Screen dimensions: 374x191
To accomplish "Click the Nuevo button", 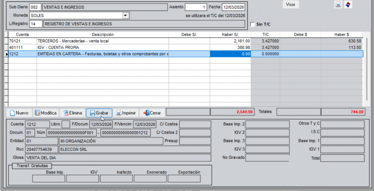I will 19,113.
